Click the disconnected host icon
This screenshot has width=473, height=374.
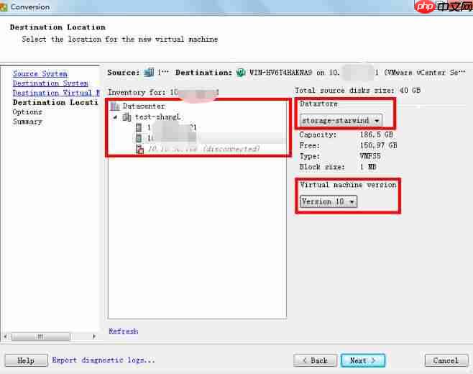point(140,149)
